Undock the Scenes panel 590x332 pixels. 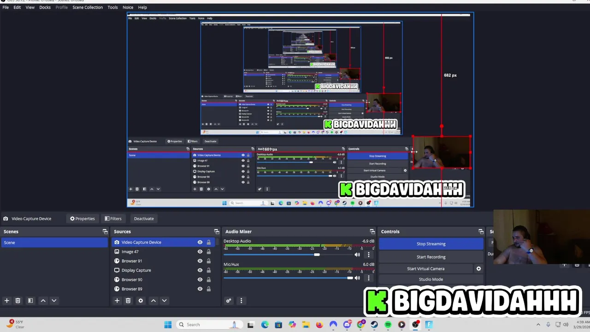click(105, 231)
